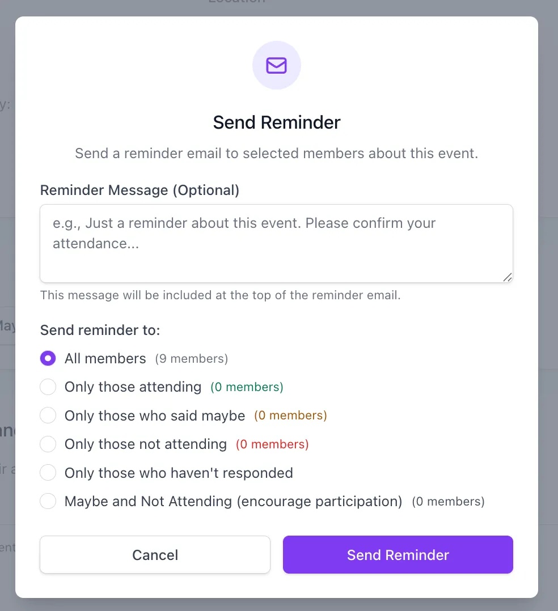Click the orange '(0 members)' maybe count
The image size is (558, 611).
290,415
